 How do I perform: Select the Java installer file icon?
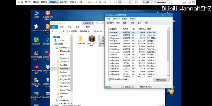point(102,39)
